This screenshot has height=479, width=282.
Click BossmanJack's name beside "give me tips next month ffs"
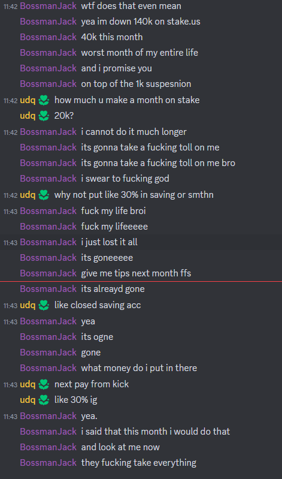(x=48, y=273)
